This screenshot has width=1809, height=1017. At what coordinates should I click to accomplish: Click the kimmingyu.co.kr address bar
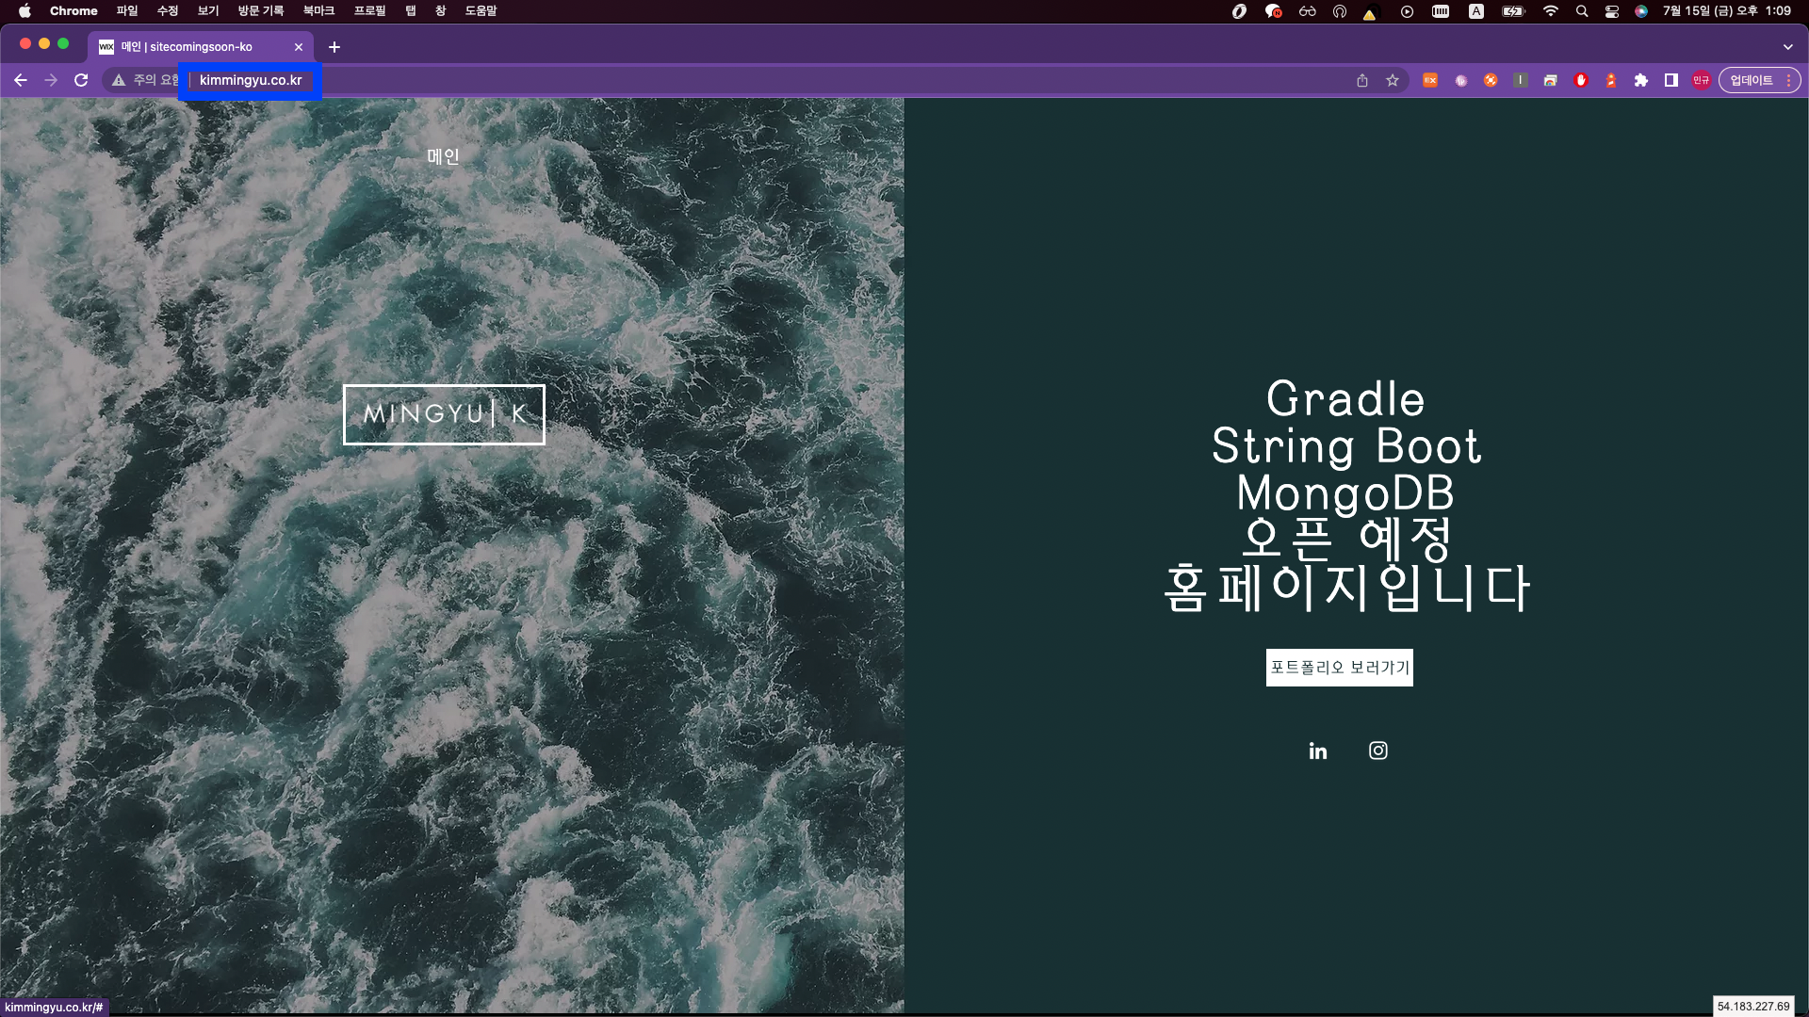pos(251,81)
